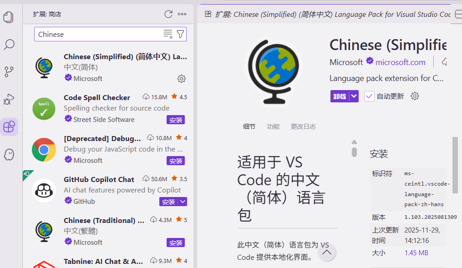Click the version 1.103.2025081309 value

tap(431, 217)
